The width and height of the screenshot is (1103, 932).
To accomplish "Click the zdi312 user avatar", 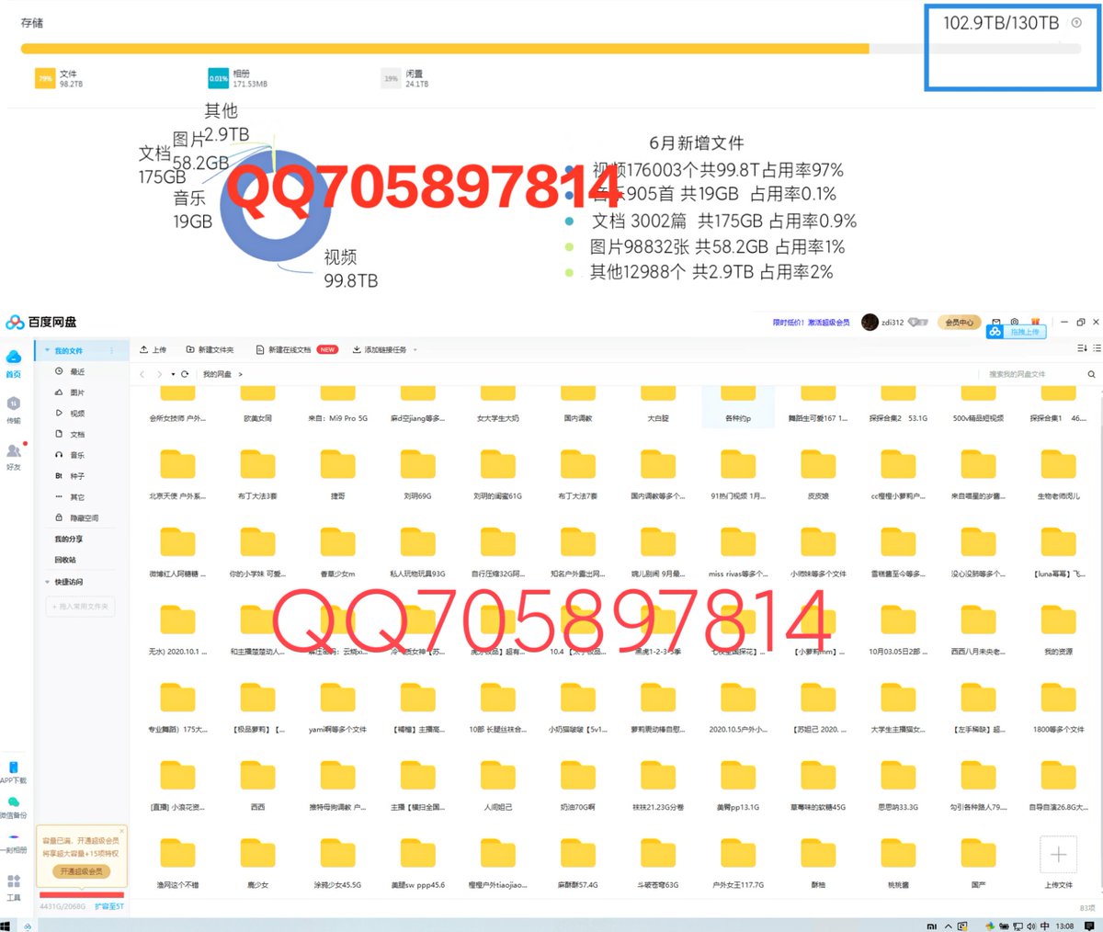I will [870, 323].
